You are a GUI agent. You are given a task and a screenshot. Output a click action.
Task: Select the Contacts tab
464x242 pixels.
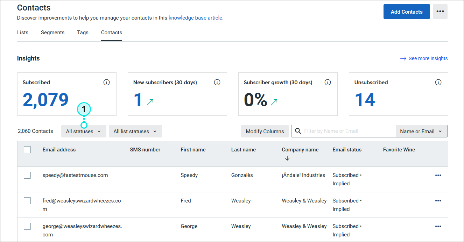(x=112, y=33)
